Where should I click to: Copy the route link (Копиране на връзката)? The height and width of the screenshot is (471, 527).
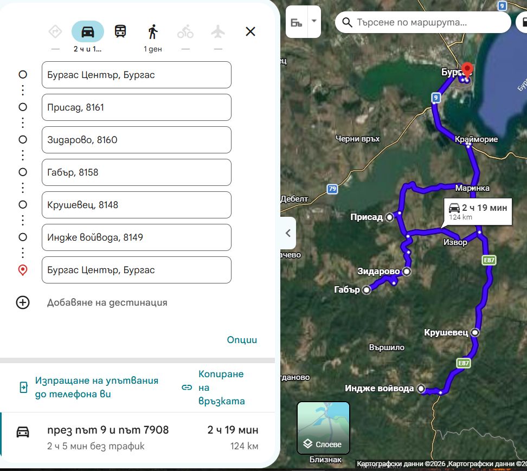tap(222, 388)
